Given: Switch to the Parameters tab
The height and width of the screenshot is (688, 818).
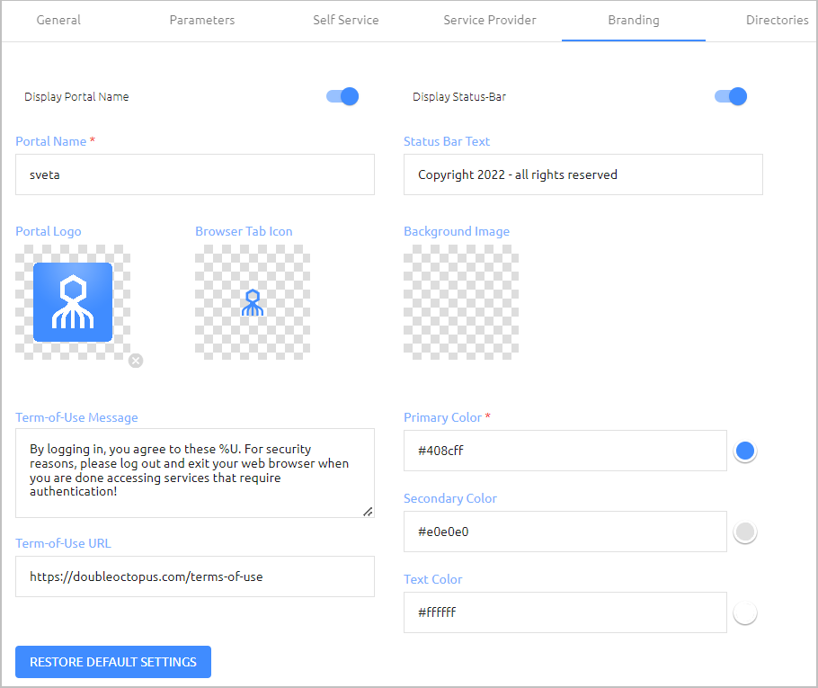Looking at the screenshot, I should pos(202,21).
